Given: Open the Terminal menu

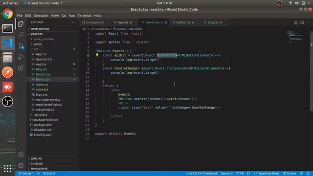Looking at the screenshot, I should 85,16.
